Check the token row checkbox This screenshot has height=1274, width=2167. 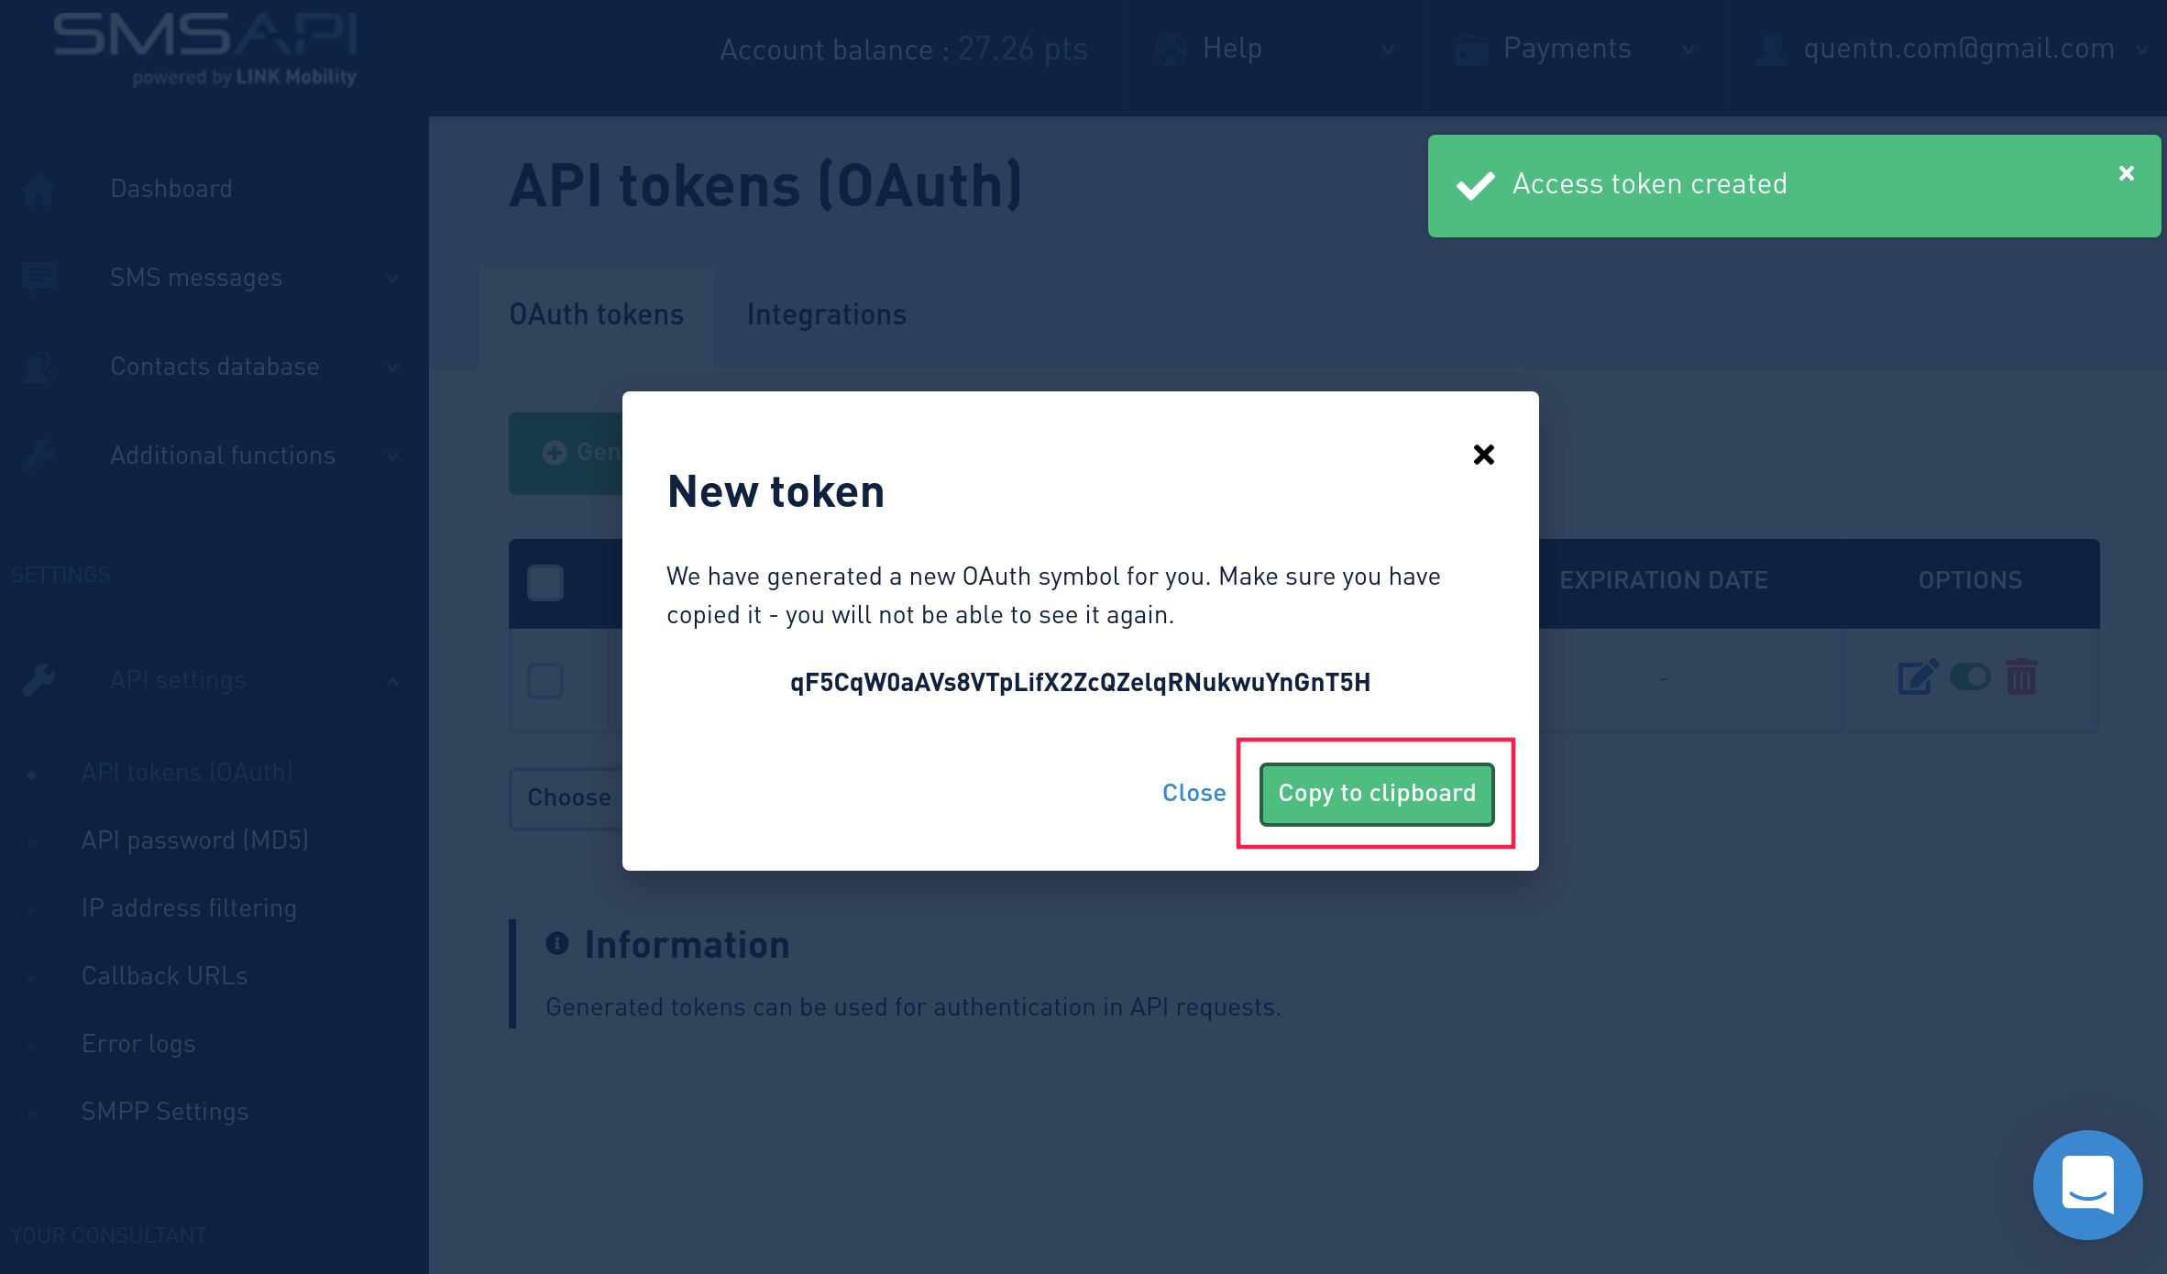(x=545, y=681)
